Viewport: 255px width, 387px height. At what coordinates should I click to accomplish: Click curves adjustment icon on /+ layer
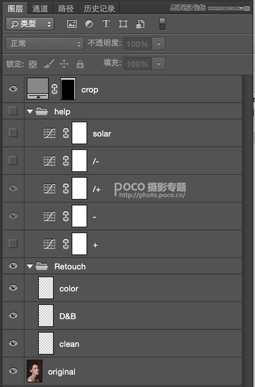[x=49, y=189]
